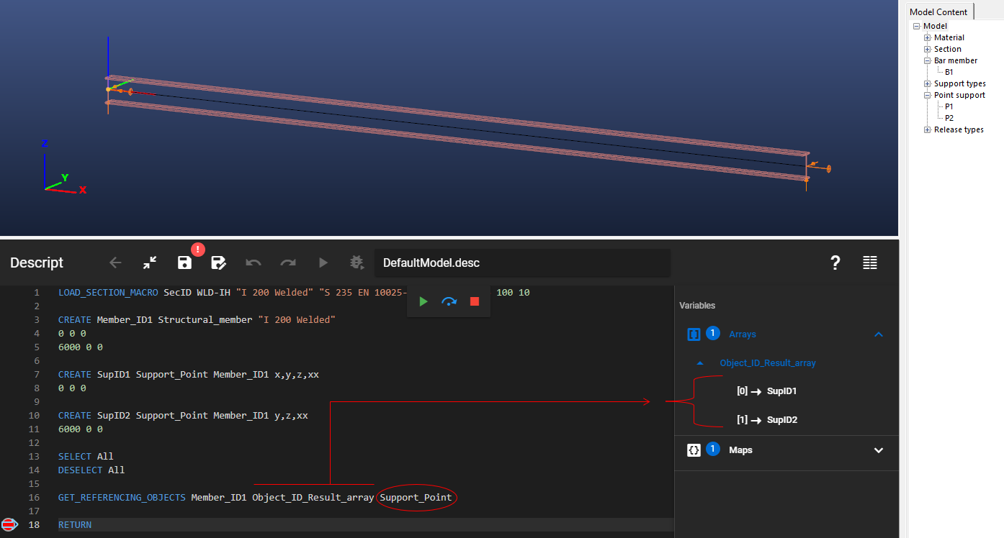Collapse the Point support tree node
Image resolution: width=1004 pixels, height=538 pixels.
pos(928,95)
